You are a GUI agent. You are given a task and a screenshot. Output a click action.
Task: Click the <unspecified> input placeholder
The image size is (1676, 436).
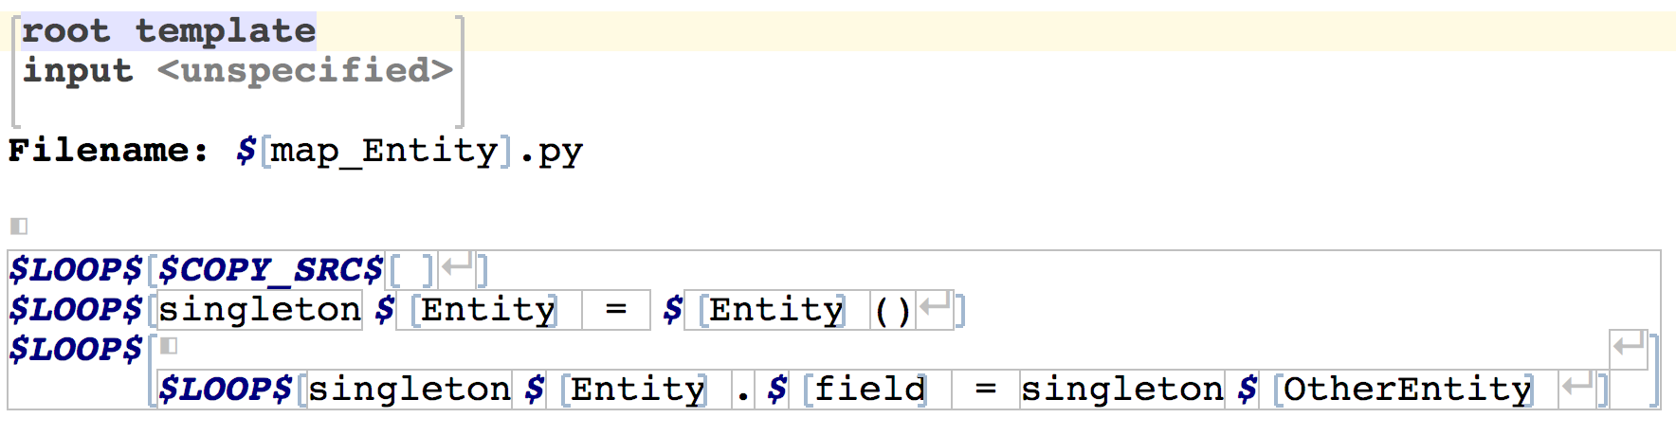tap(305, 70)
